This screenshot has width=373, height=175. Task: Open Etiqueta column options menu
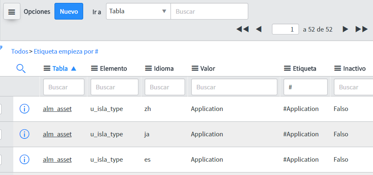pyautogui.click(x=287, y=69)
